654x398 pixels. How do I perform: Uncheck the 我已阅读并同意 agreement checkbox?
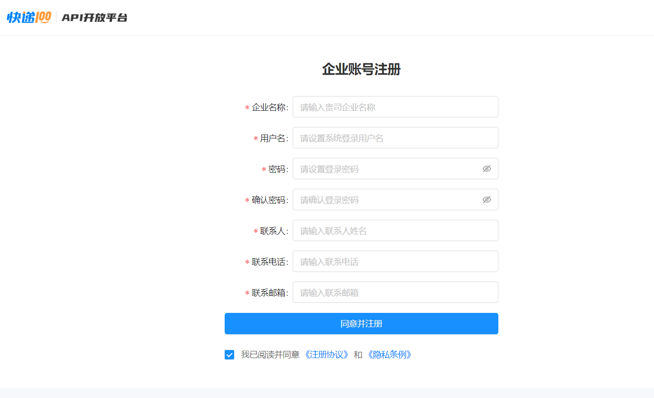coord(229,355)
